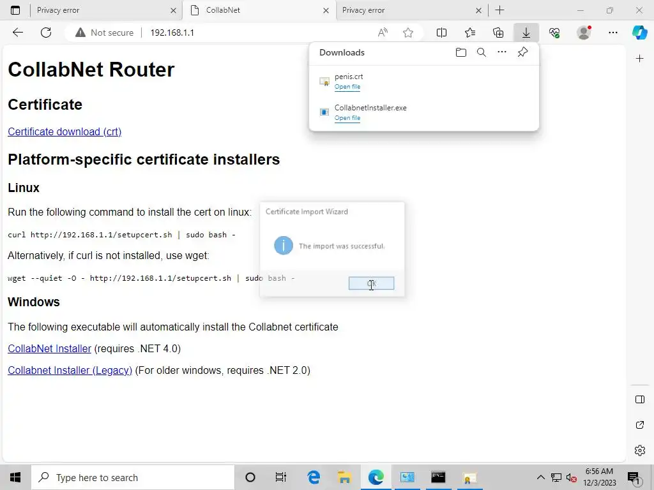Reload the page with the refresh icon
This screenshot has height=490, width=654.
[46, 33]
